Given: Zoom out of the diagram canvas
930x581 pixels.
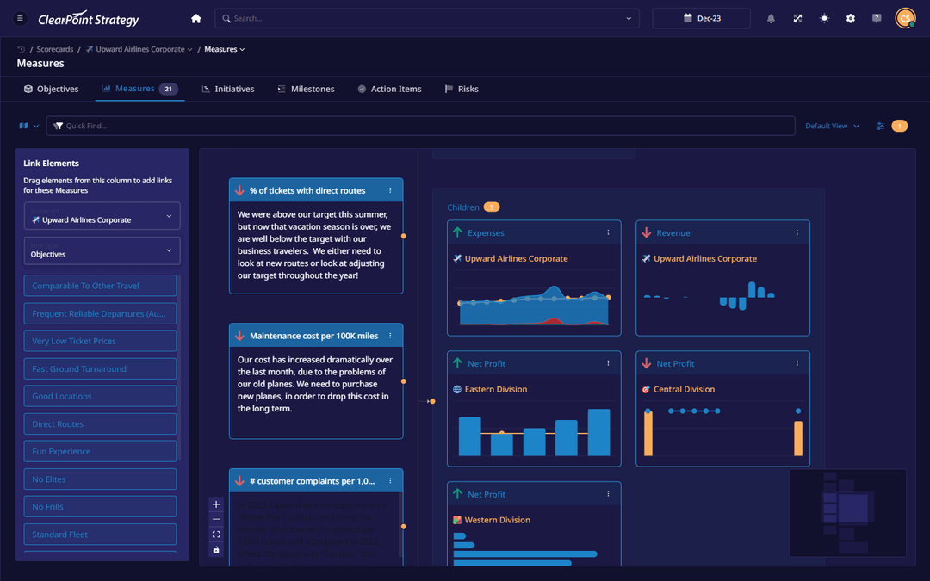Looking at the screenshot, I should 216,519.
